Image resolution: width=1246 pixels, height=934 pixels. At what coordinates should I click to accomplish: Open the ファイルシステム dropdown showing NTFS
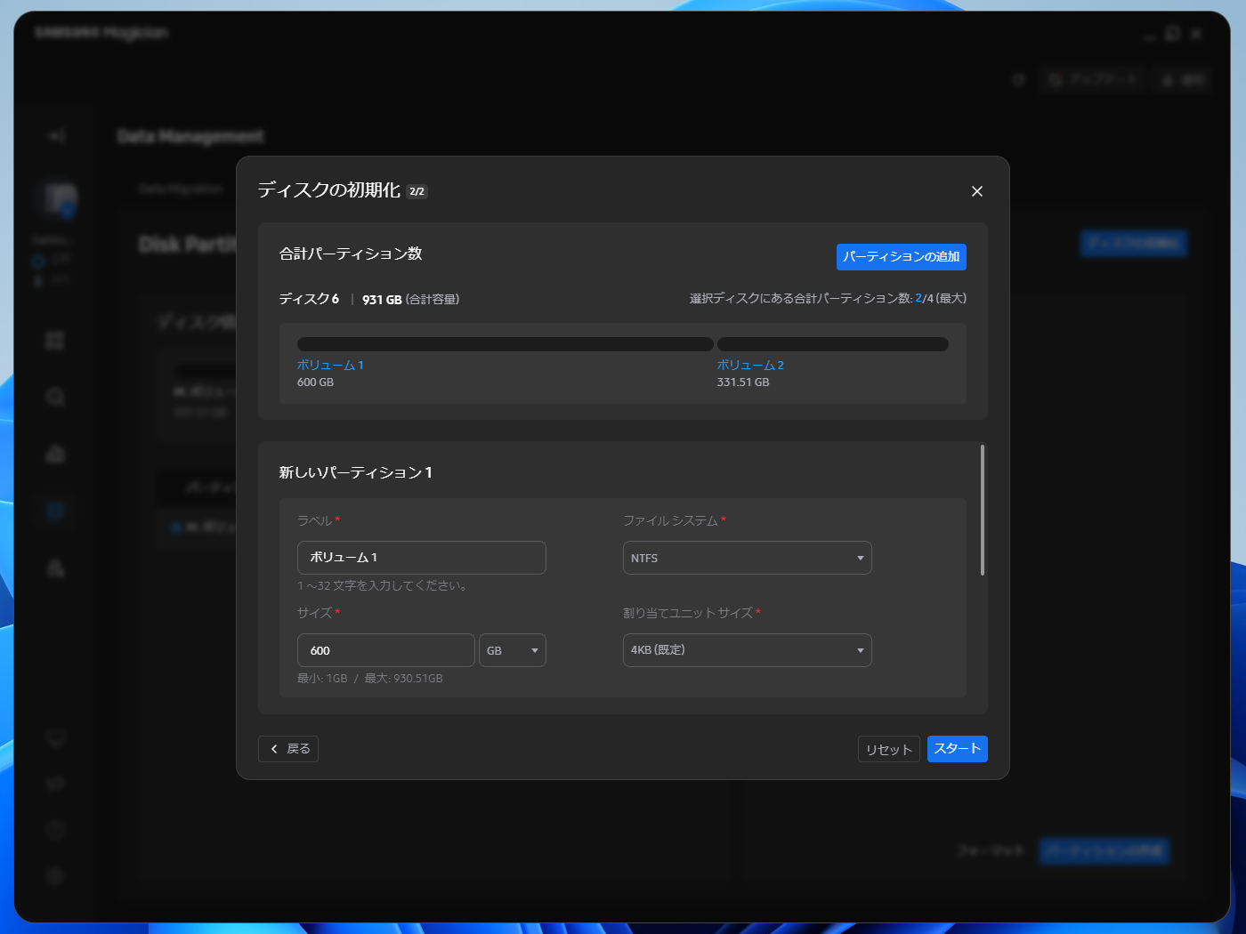[748, 558]
